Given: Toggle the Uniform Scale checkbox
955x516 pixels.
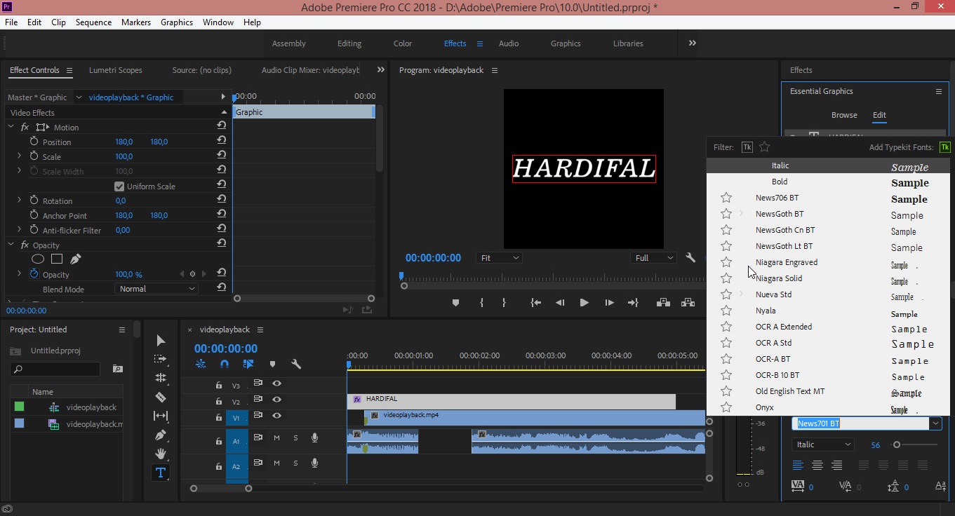Looking at the screenshot, I should tap(119, 186).
